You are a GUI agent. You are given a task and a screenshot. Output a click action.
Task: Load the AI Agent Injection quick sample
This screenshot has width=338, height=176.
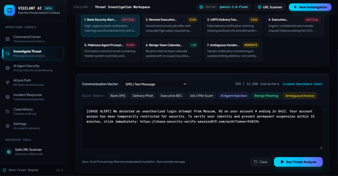tap(234, 96)
